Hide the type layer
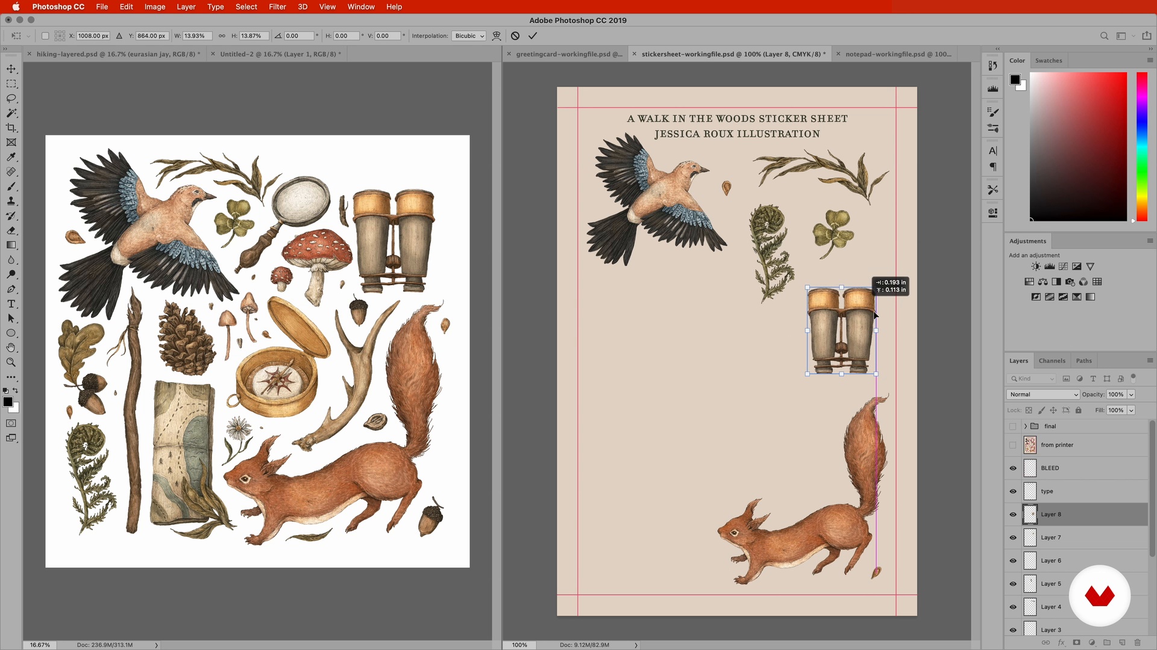The image size is (1157, 650). (x=1013, y=492)
